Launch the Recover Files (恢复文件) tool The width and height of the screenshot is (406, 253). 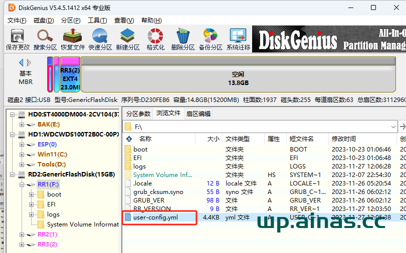pyautogui.click(x=73, y=39)
